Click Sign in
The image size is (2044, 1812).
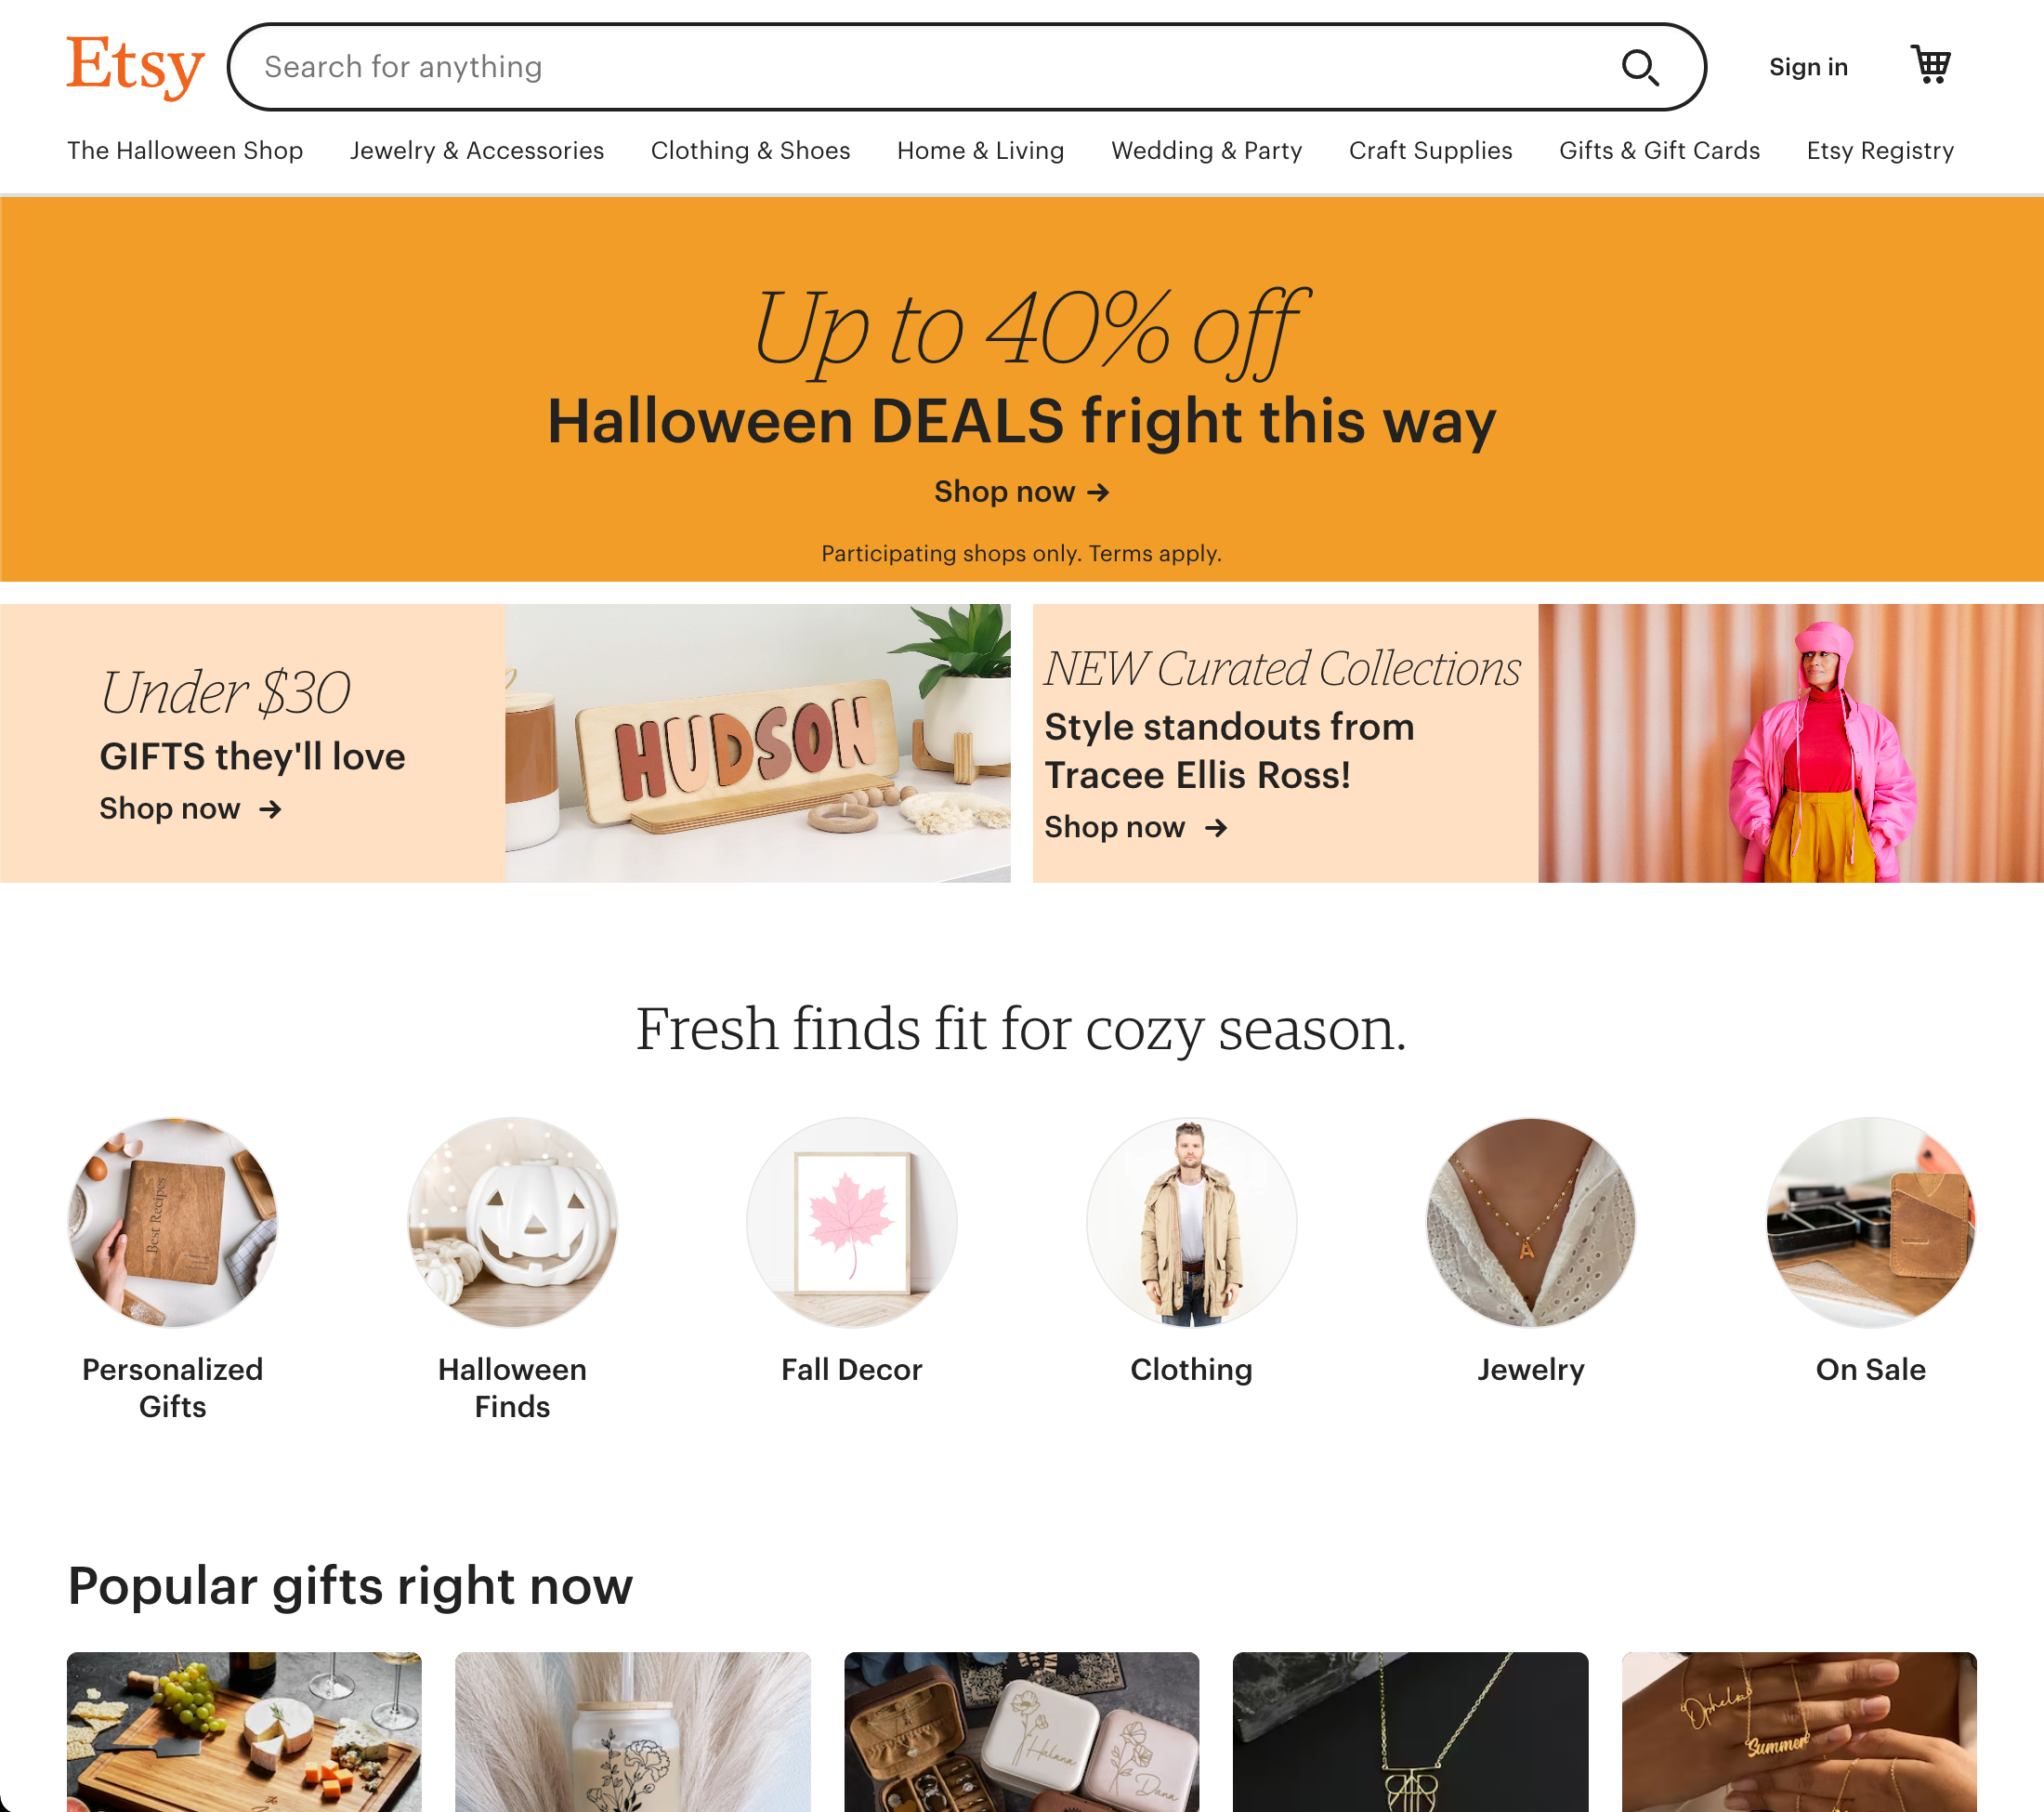(1808, 67)
